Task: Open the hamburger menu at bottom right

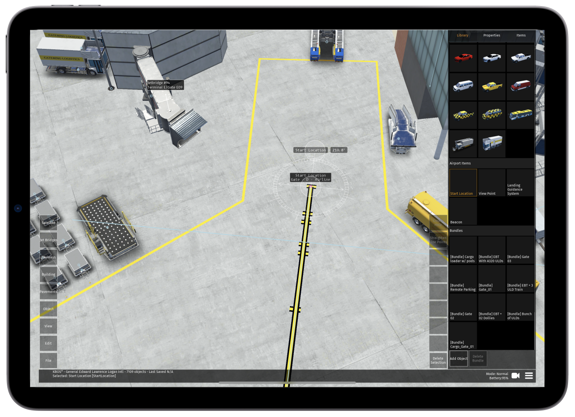Action: coord(529,375)
